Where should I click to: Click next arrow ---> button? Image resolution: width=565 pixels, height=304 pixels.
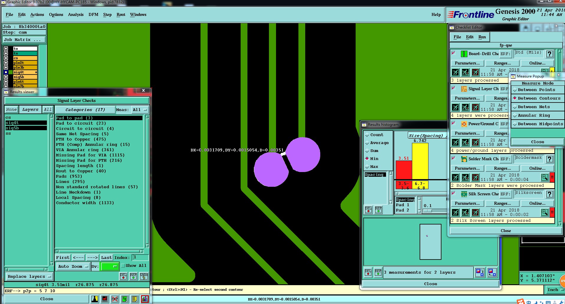click(92, 257)
